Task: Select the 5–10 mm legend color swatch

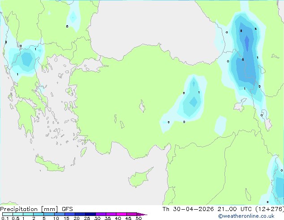Action: click(49, 214)
